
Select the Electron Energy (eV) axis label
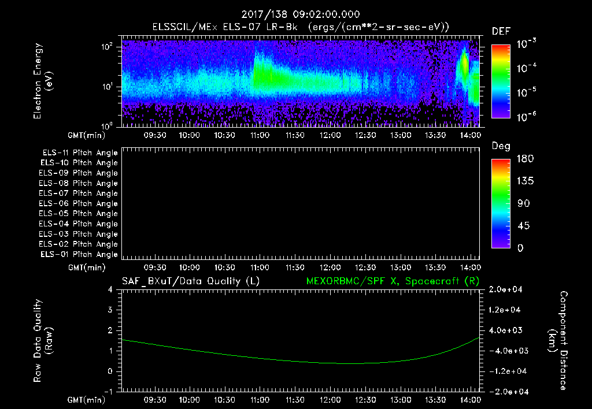pos(43,81)
